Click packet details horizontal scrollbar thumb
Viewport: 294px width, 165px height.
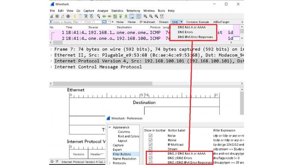(102, 83)
